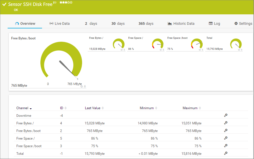Open the Log tab
Screen dimensions: 254x159
(x=214, y=24)
